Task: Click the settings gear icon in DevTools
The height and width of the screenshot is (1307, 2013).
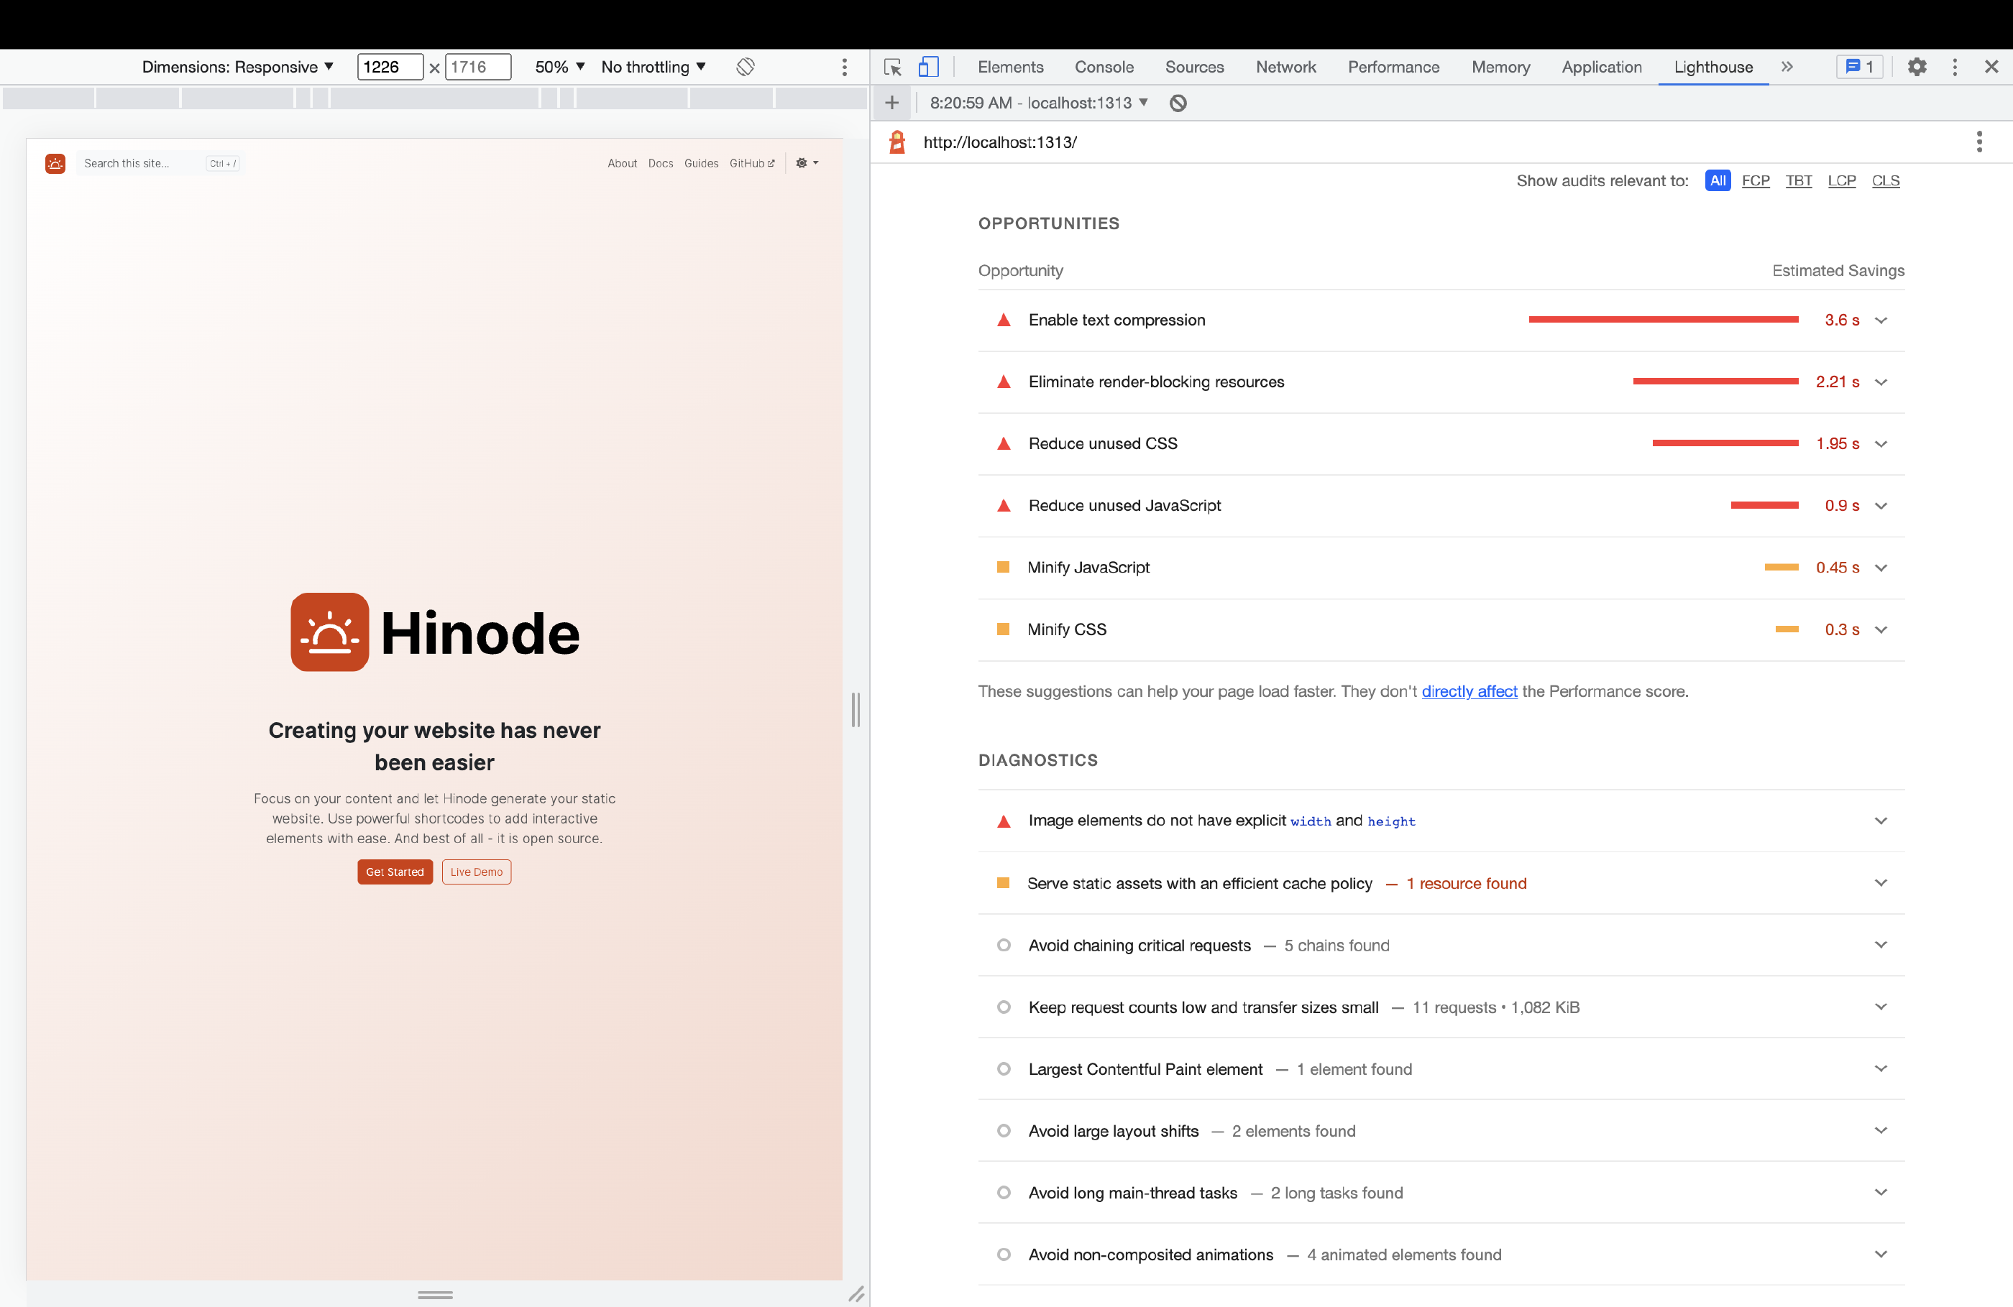Action: point(1916,66)
